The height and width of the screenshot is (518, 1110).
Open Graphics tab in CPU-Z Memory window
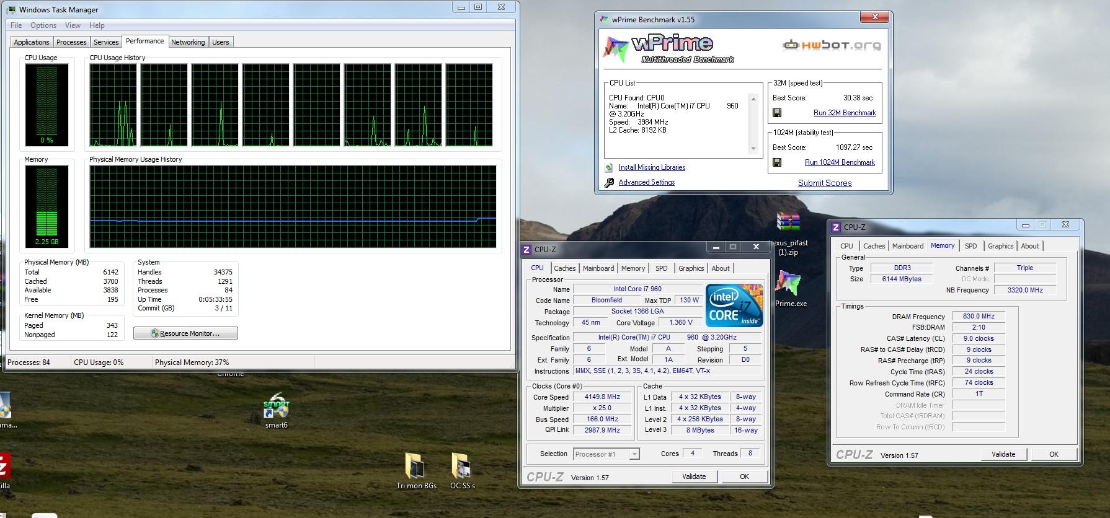pos(1000,246)
